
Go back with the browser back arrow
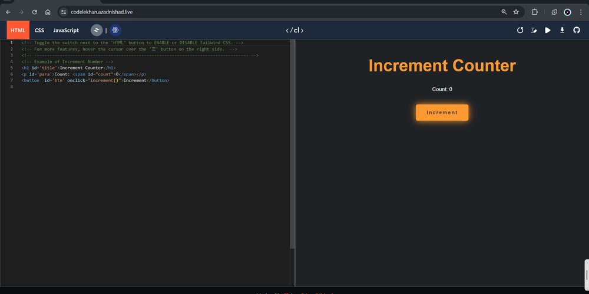point(8,12)
